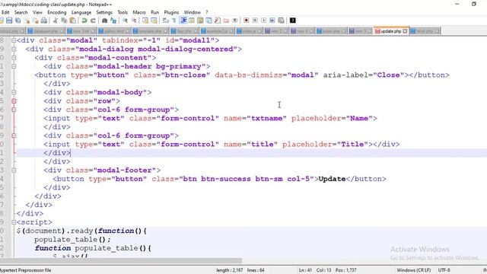487x274 pixels.
Task: Collapse the modal-content div fold marker
Action: (14, 58)
